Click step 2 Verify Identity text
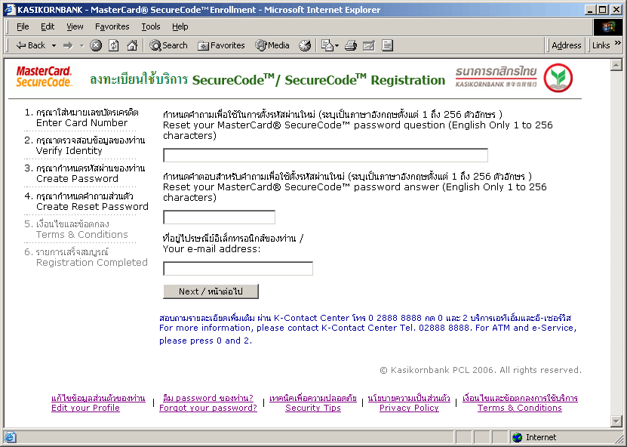 69,151
